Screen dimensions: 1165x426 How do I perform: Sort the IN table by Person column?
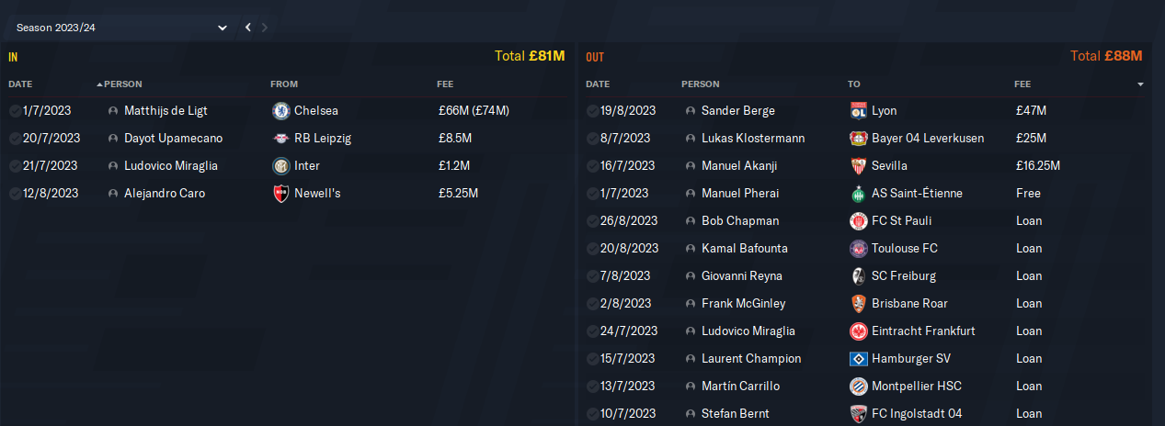coord(122,84)
